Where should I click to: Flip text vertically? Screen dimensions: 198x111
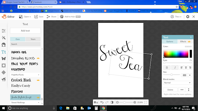(x=189, y=90)
